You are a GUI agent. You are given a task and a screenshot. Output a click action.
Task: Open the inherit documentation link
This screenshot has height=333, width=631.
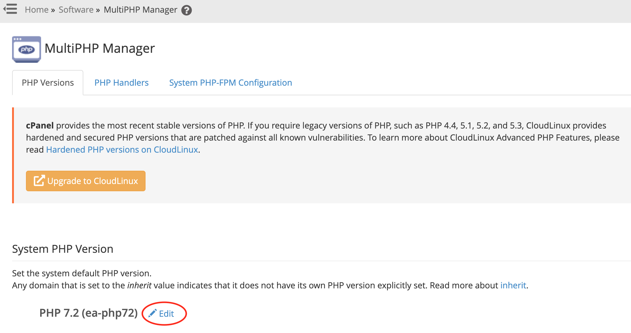tap(513, 285)
